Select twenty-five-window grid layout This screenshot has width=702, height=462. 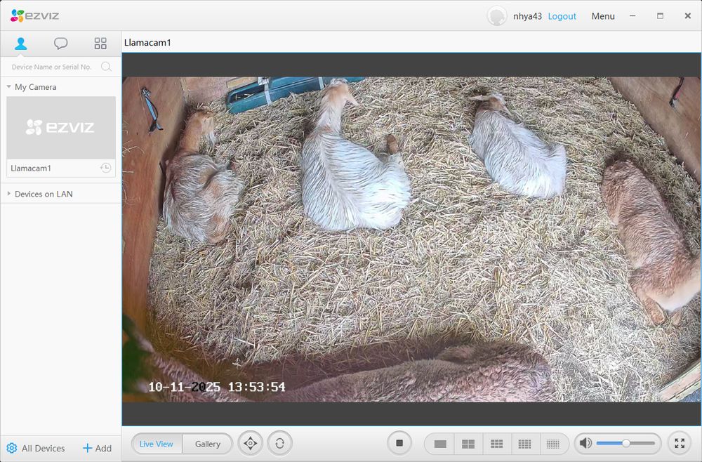(x=553, y=444)
